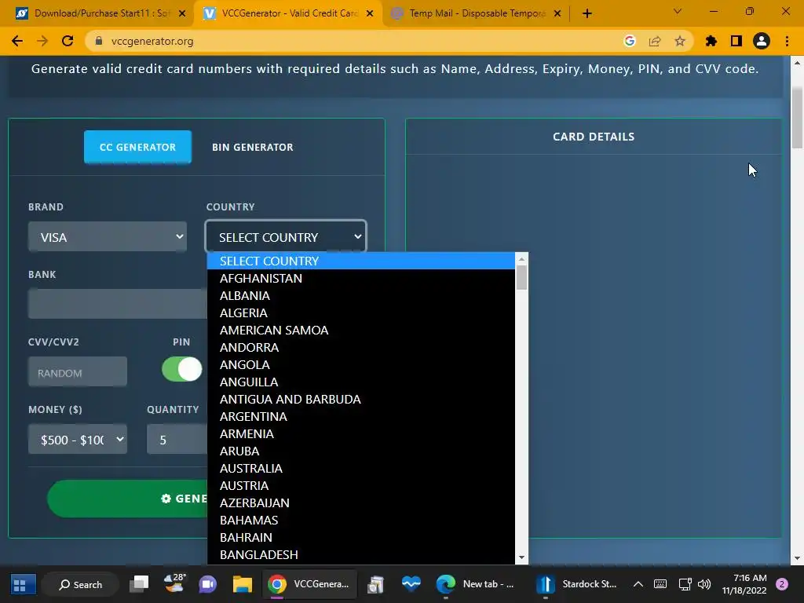This screenshot has width=804, height=603.
Task: Open the taskbar Search box
Action: pyautogui.click(x=81, y=584)
